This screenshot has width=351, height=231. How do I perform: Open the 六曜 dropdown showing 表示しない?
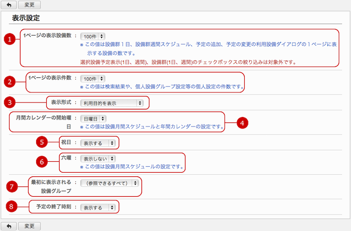pyautogui.click(x=98, y=159)
